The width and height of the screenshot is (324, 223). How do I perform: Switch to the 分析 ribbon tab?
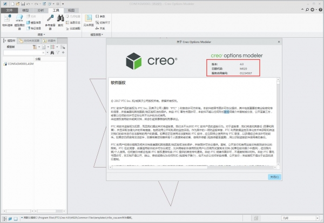[x=40, y=10]
